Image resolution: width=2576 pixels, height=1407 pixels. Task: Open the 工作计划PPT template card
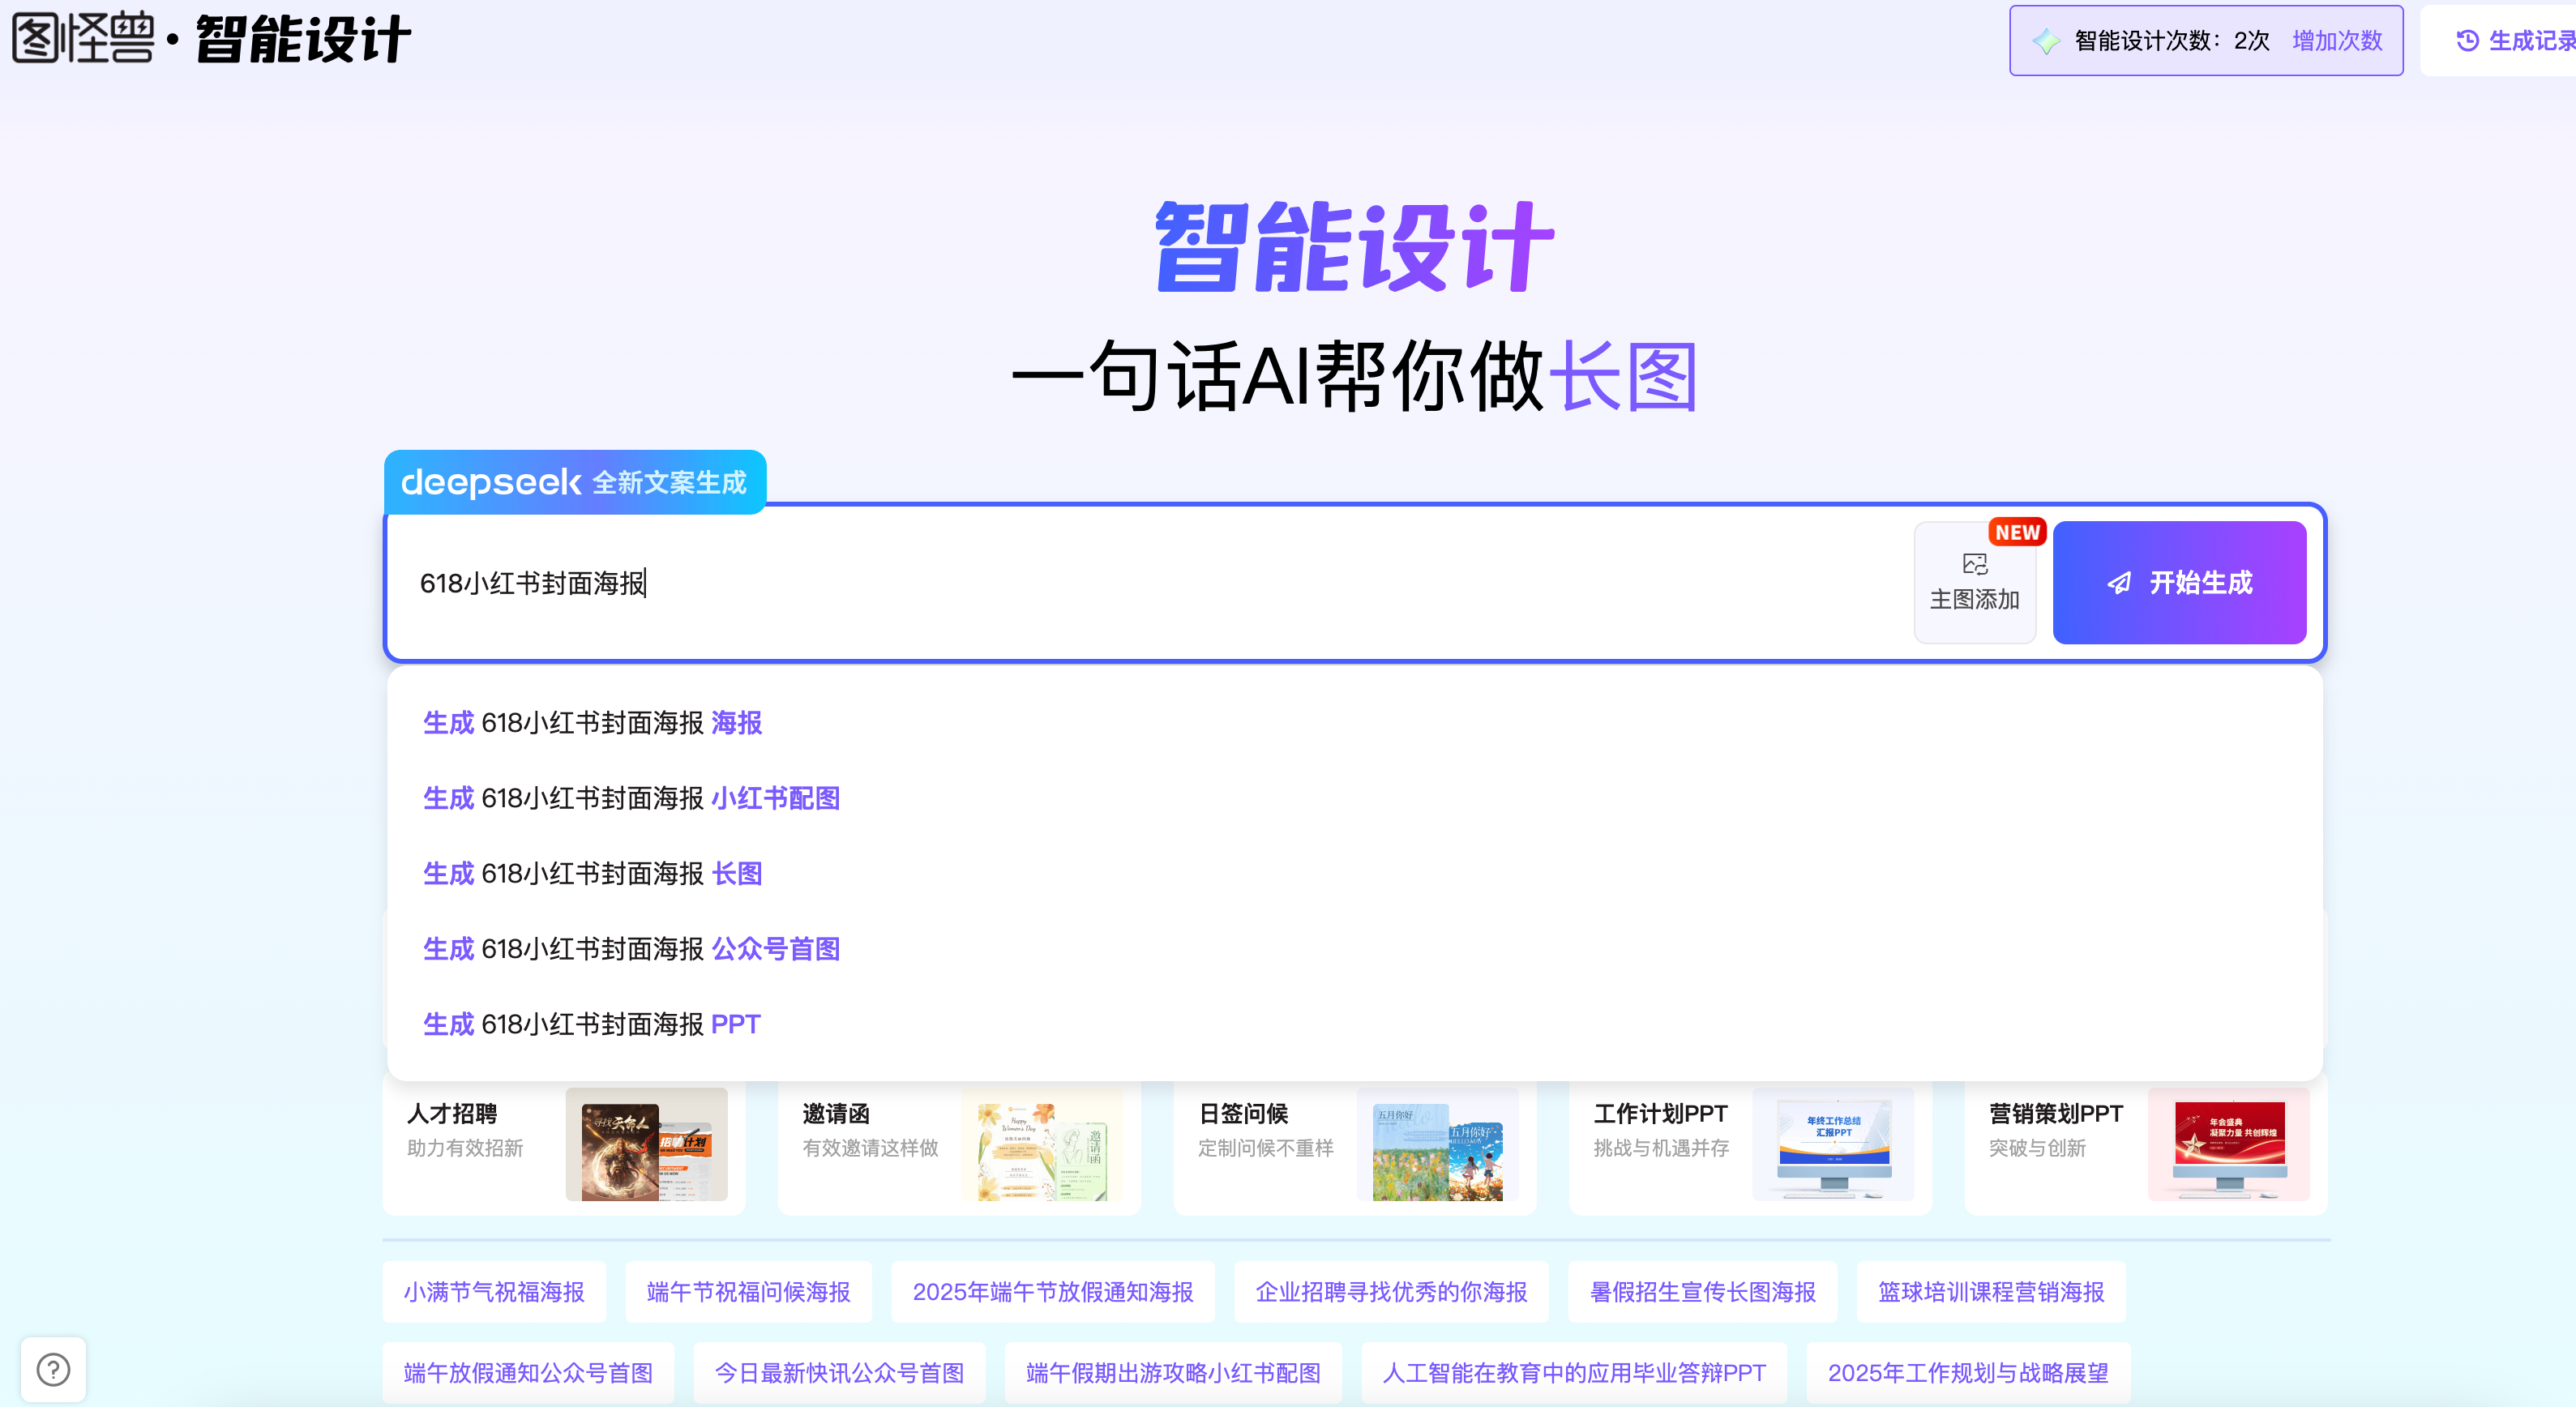1749,1144
